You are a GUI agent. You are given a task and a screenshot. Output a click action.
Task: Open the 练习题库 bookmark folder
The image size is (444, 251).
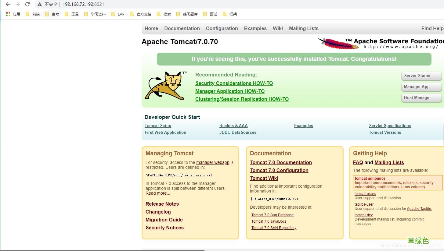point(187,14)
